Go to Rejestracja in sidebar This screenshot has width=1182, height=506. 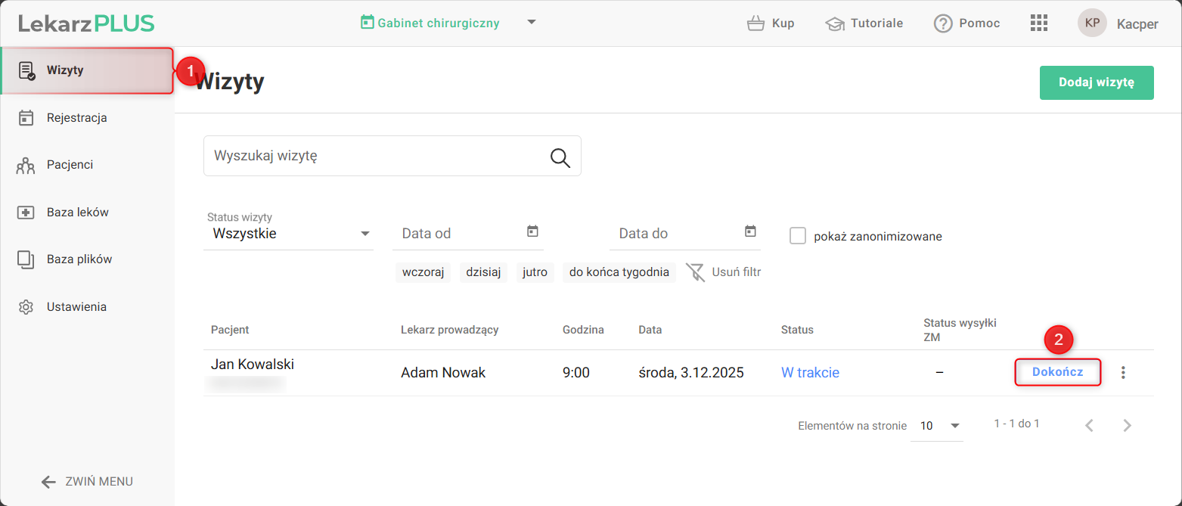(76, 118)
